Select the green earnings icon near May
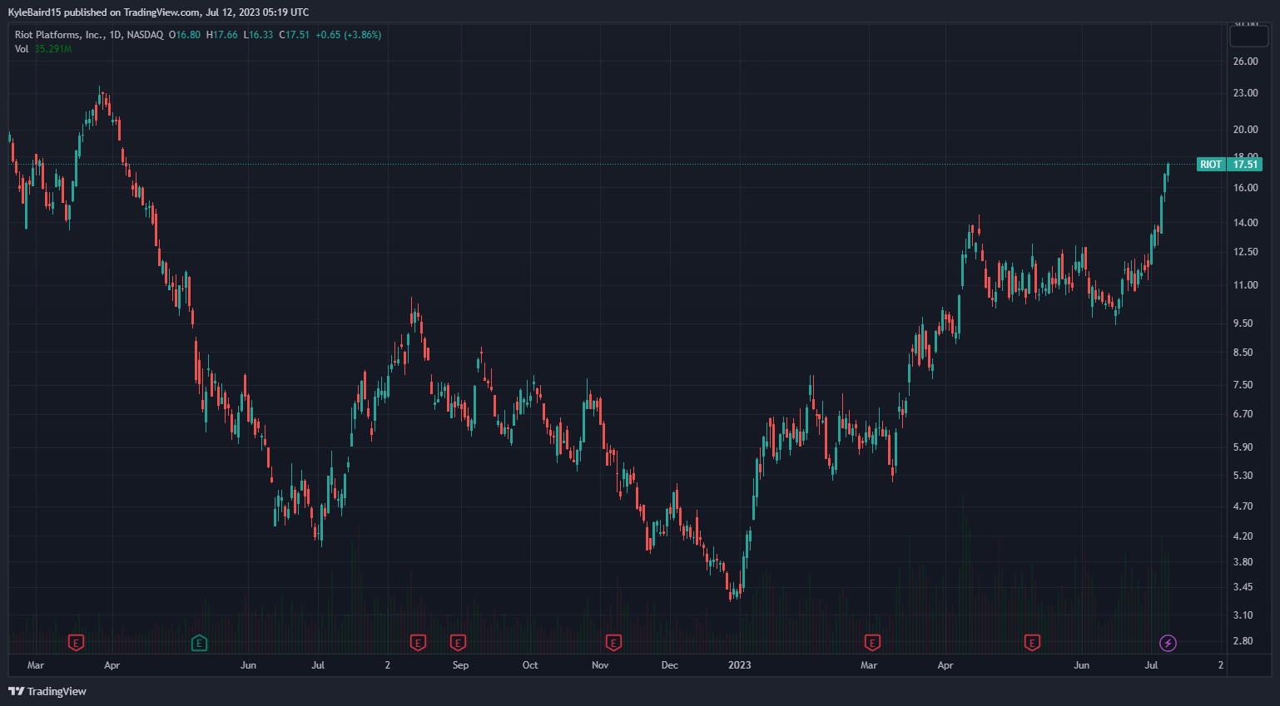This screenshot has height=706, width=1280. click(x=199, y=643)
